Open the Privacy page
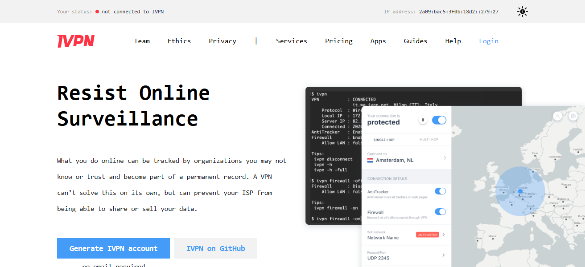585x267 pixels. [x=222, y=41]
